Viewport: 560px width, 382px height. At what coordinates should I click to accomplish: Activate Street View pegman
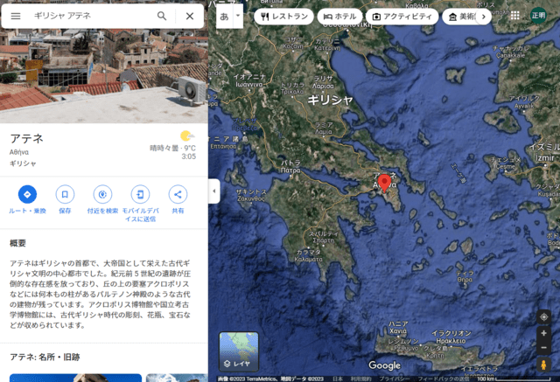pos(543,365)
